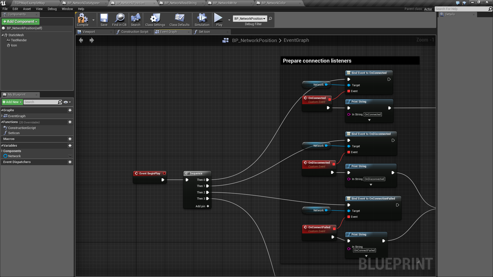The image size is (493, 277).
Task: Collapse the Variables section
Action: click(2, 146)
